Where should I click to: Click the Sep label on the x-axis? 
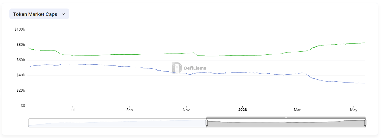130,110
